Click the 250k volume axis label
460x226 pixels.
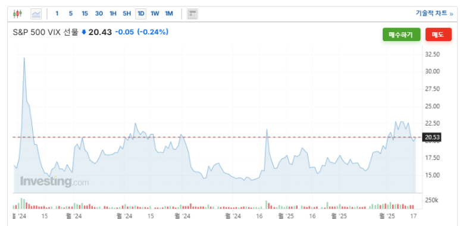point(431,201)
